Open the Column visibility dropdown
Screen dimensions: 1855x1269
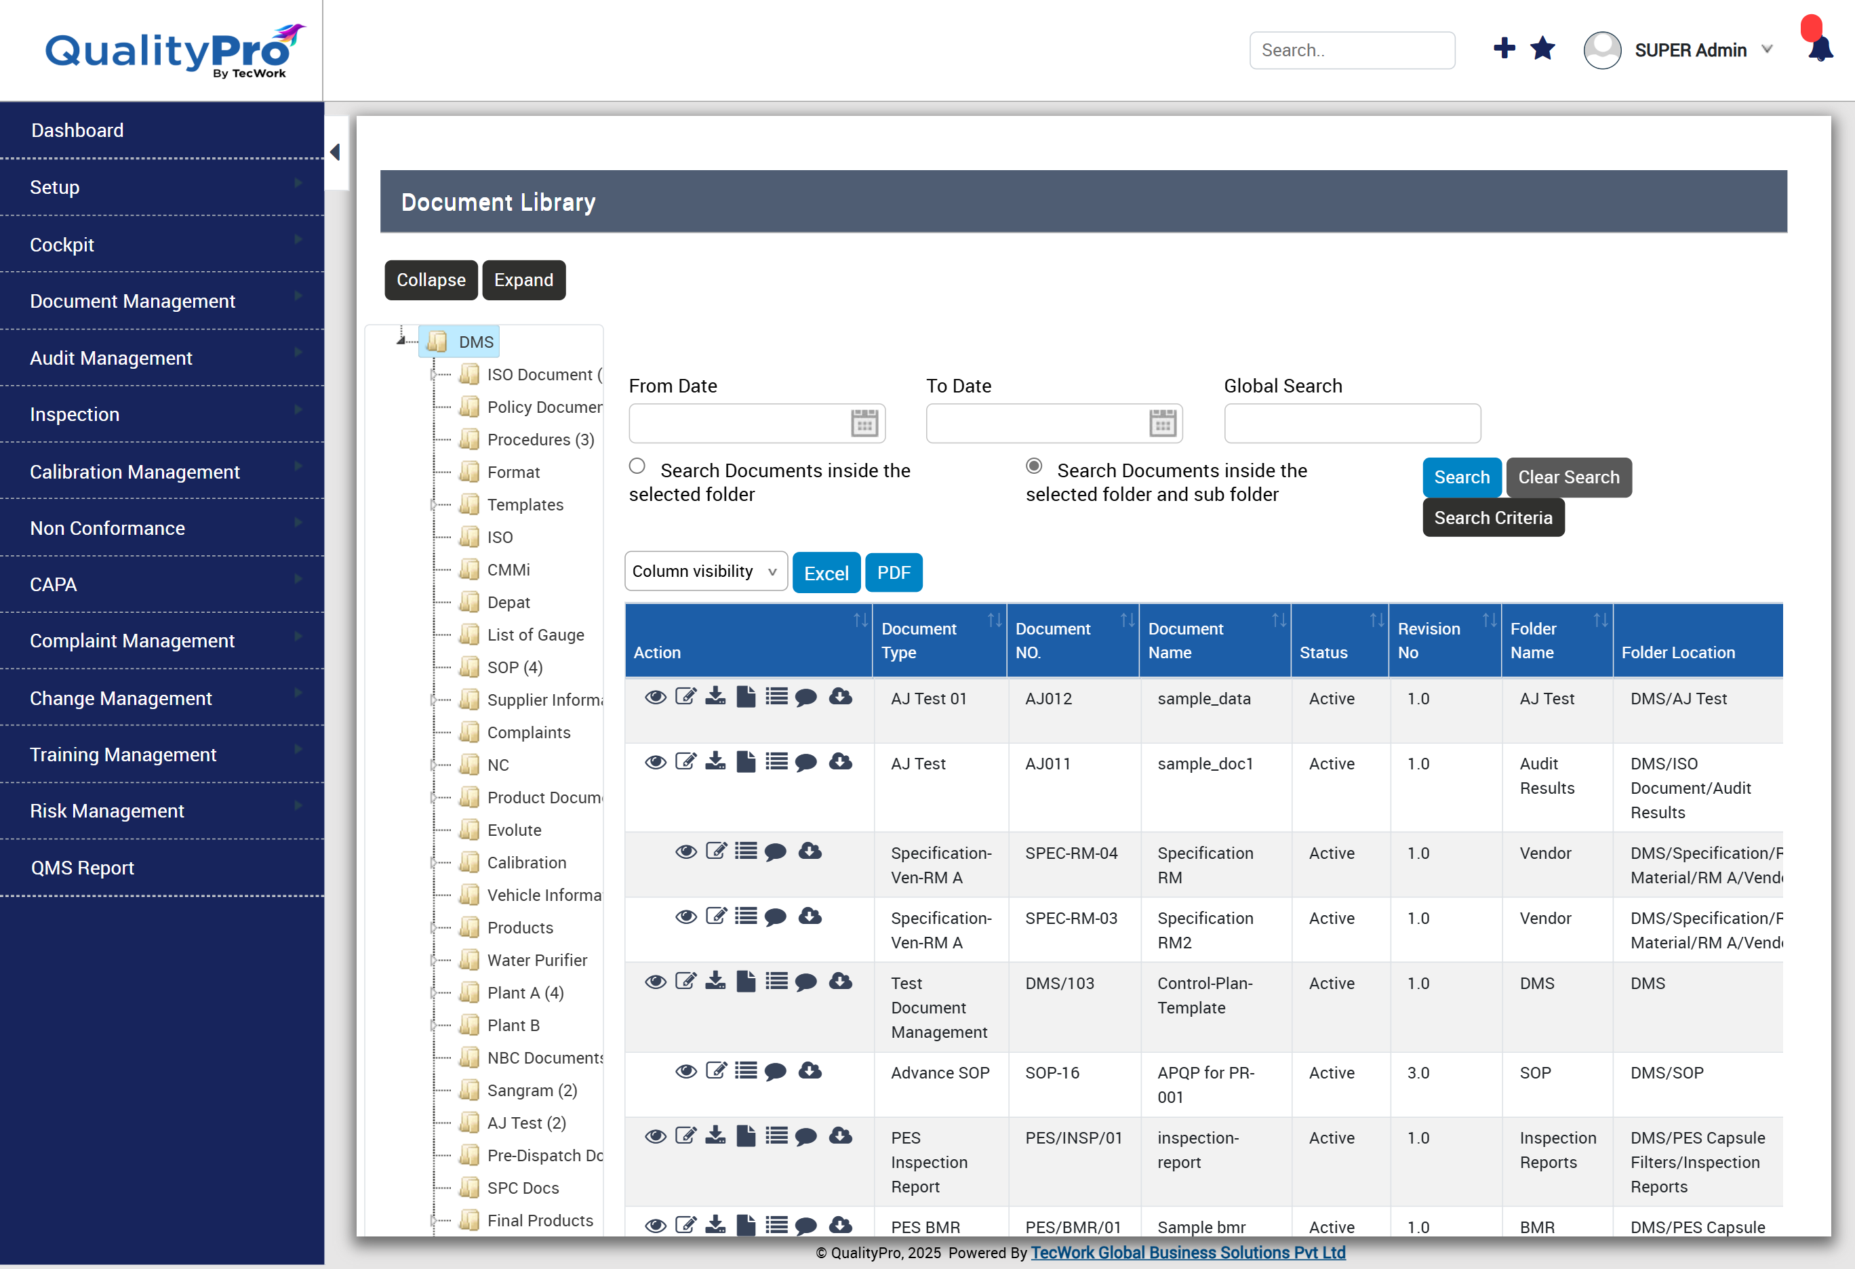point(706,571)
